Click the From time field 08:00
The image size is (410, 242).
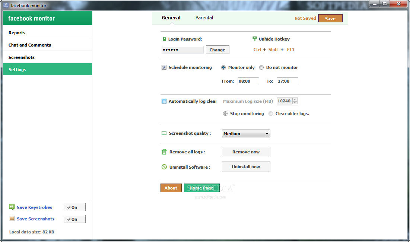(x=248, y=81)
